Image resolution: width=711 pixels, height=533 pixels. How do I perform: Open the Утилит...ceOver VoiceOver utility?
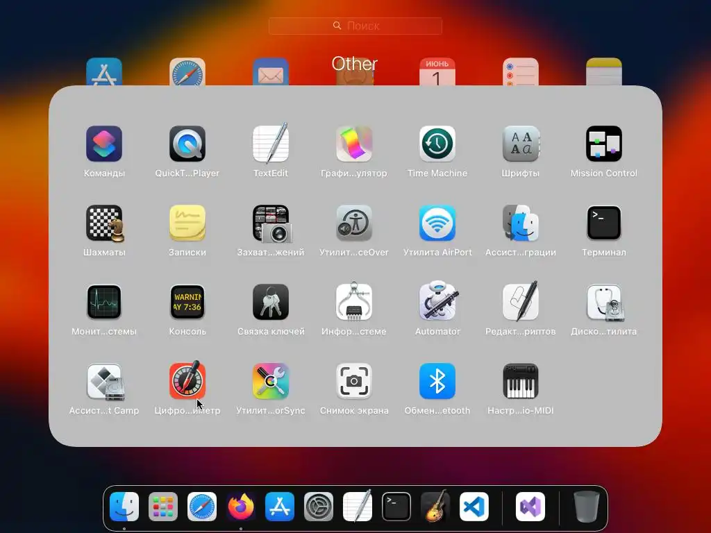click(x=354, y=223)
